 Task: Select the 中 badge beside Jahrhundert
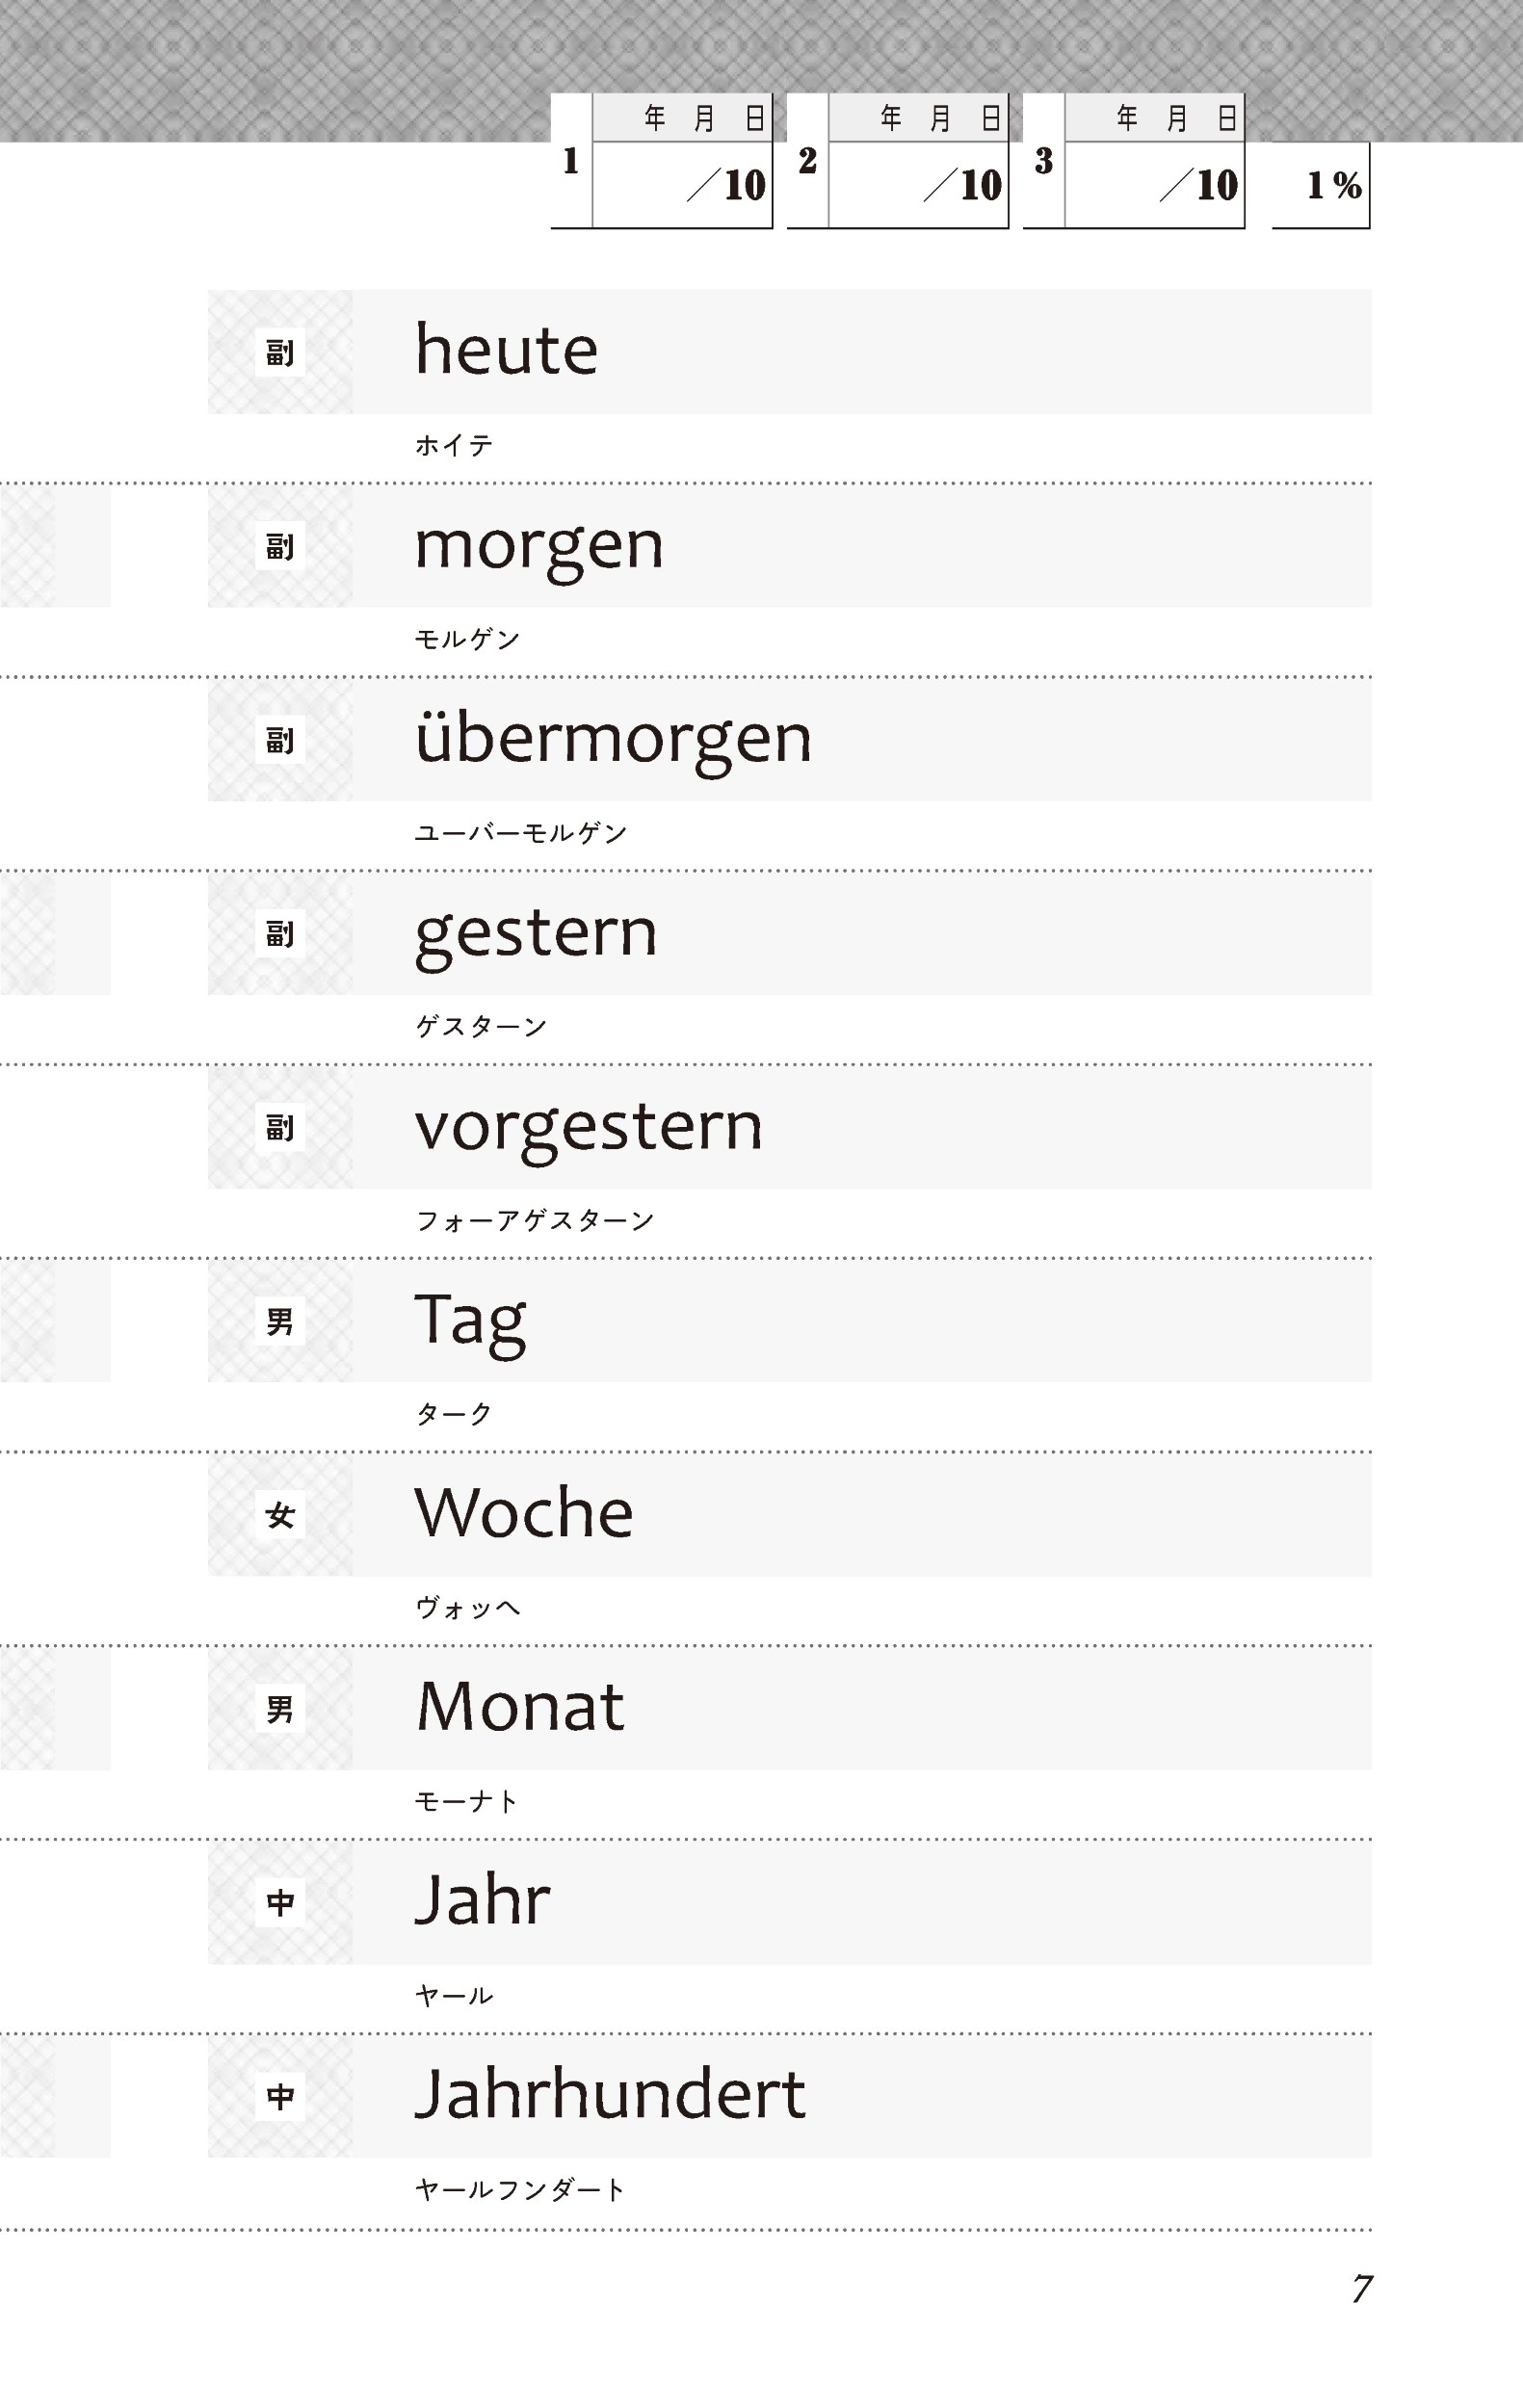point(280,2096)
